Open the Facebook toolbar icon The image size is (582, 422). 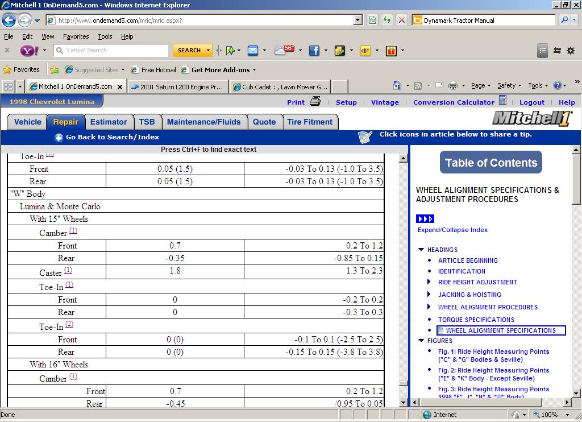(x=314, y=51)
